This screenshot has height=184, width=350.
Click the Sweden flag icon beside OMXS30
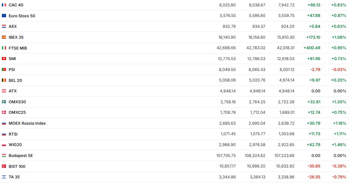click(x=4, y=102)
